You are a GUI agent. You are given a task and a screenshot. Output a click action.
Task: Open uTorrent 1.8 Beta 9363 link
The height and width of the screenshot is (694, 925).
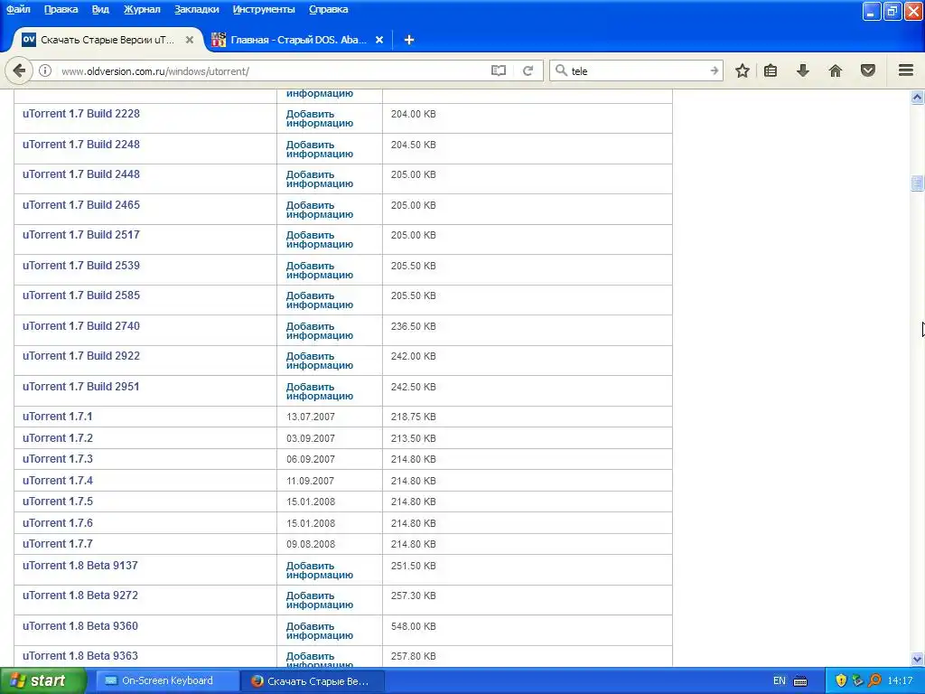80,656
